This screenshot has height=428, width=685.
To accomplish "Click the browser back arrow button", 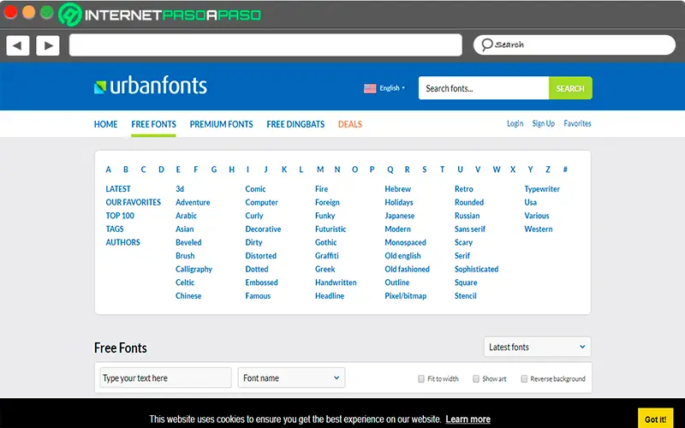I will coord(18,45).
